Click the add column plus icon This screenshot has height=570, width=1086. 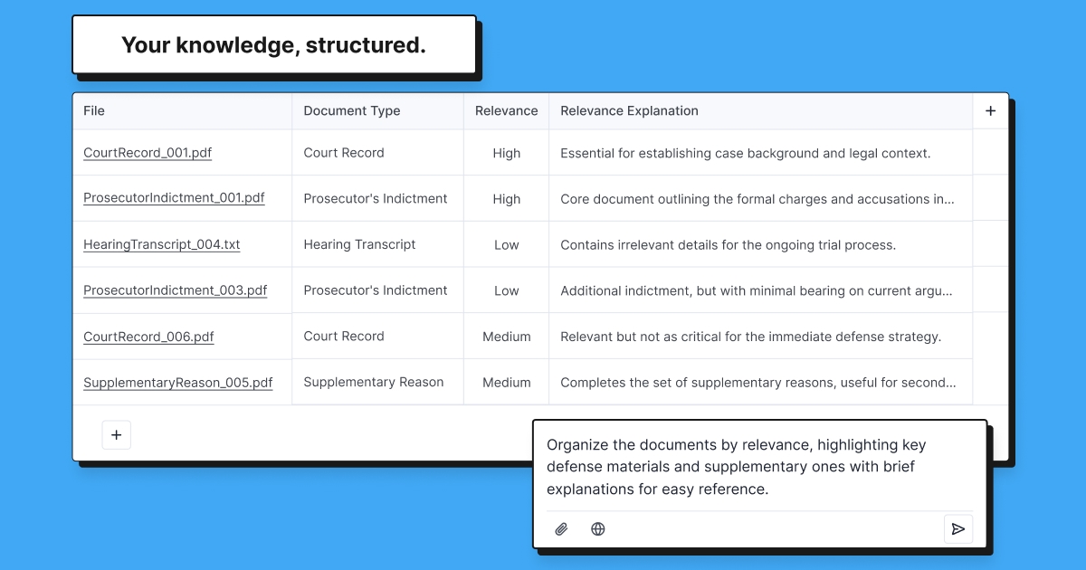(x=990, y=111)
